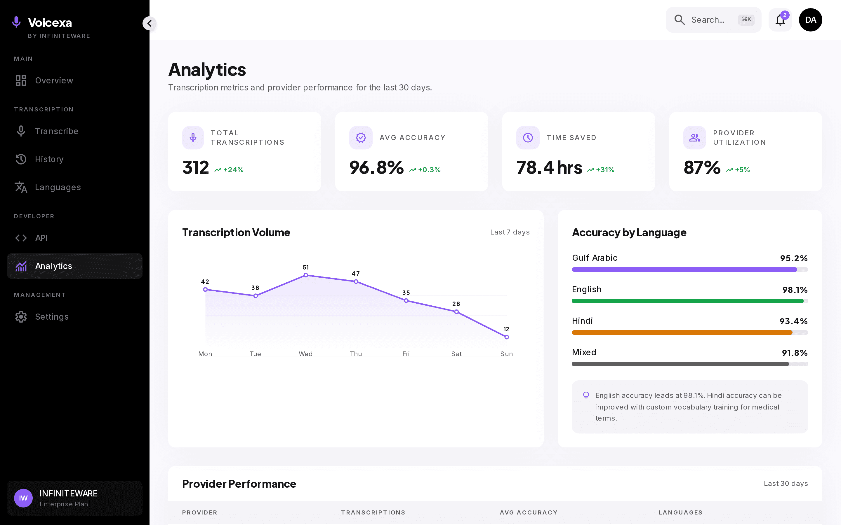841x525 pixels.
Task: Collapse the sidebar with the chevron button
Action: pyautogui.click(x=150, y=23)
